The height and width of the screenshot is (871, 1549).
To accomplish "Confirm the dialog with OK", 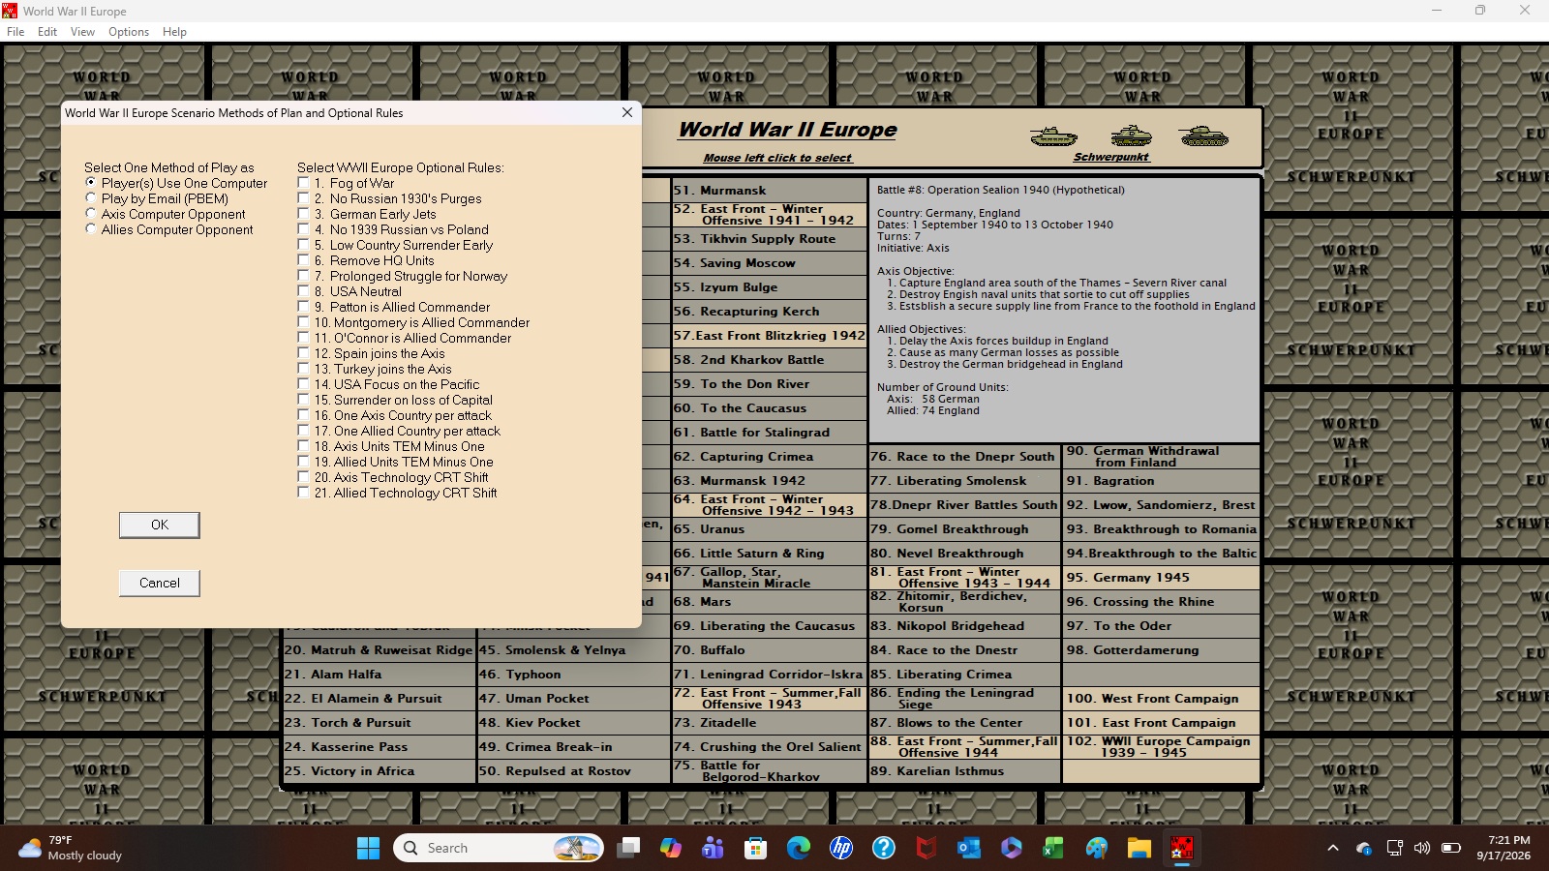I will click(x=160, y=525).
